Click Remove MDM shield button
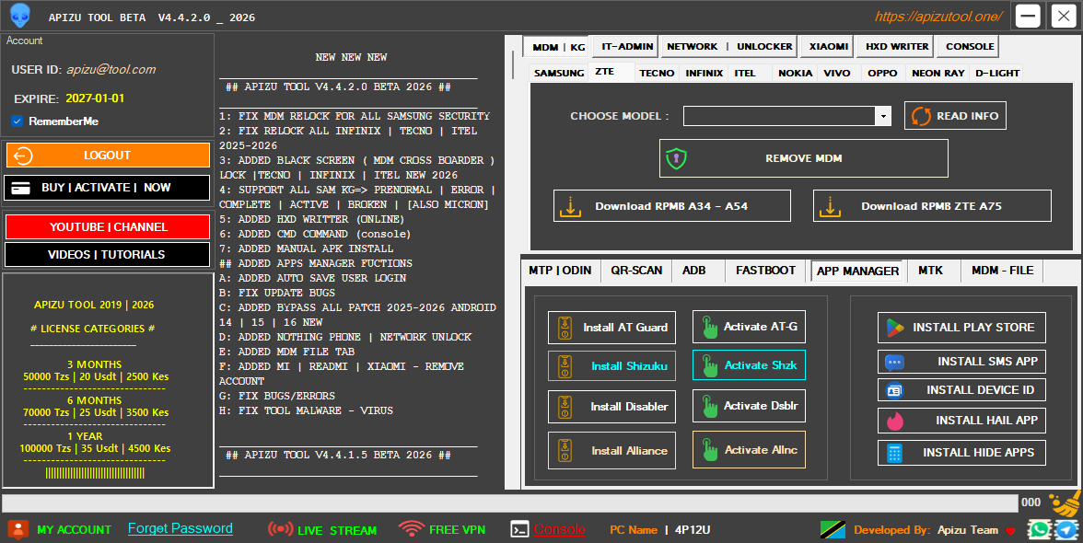Image resolution: width=1083 pixels, height=543 pixels. (803, 158)
